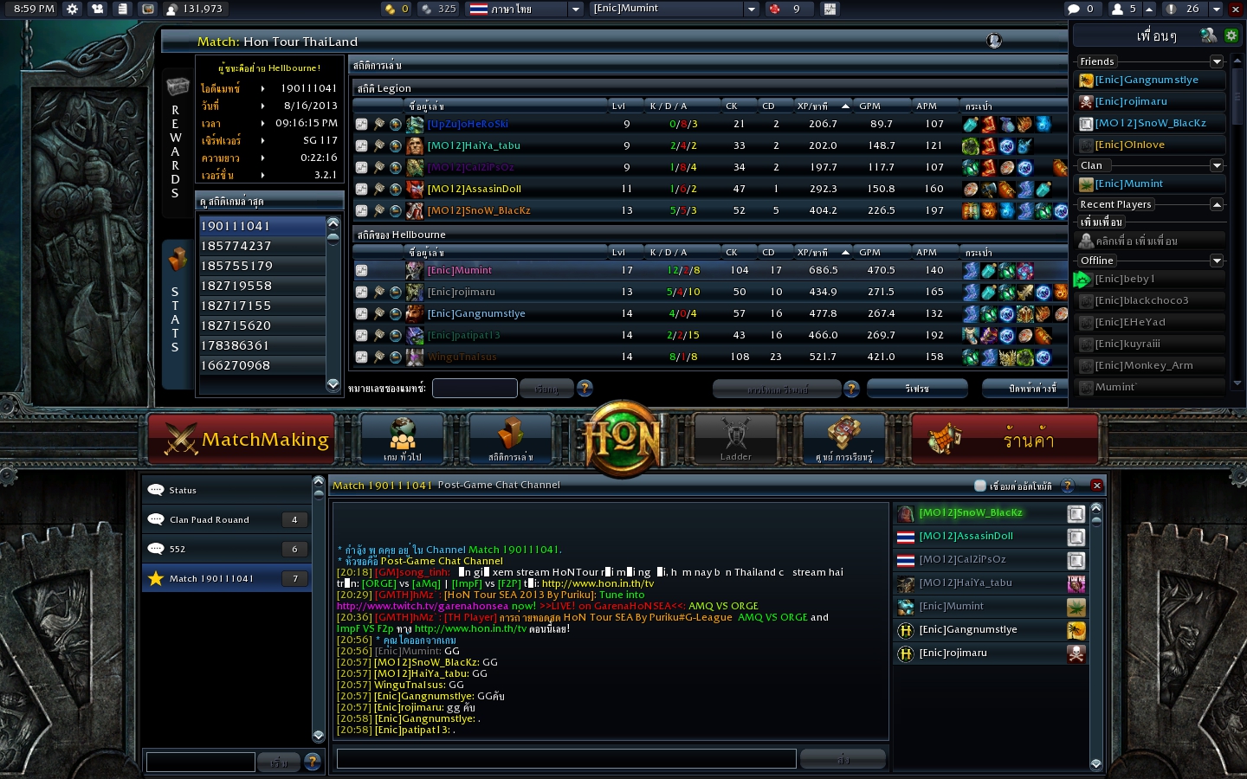Screen dimensions: 1247x779
Task: Select [Enic]OInlove in the friends list
Action: [1150, 145]
